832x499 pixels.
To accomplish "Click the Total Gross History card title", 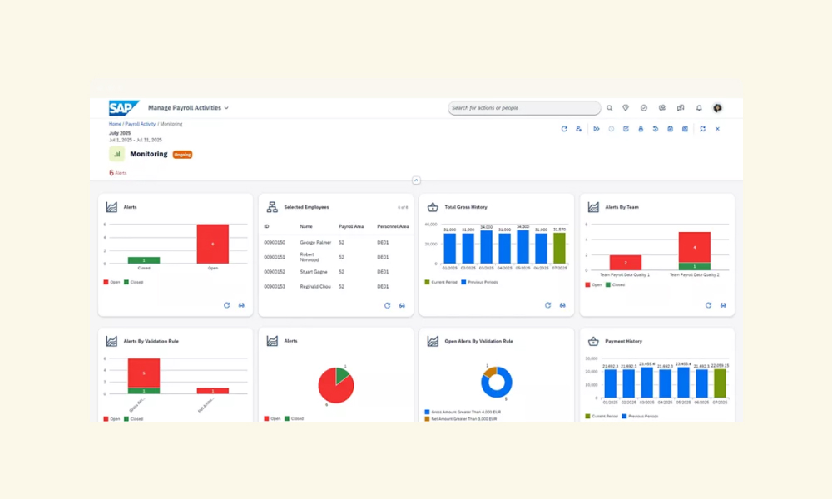I will [466, 207].
